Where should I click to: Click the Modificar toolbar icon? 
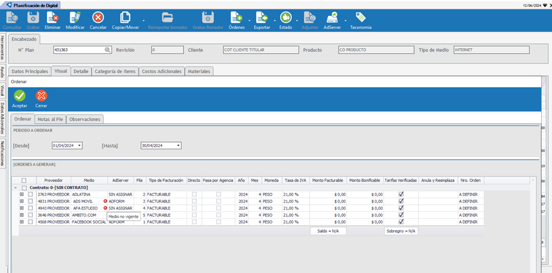coord(75,18)
